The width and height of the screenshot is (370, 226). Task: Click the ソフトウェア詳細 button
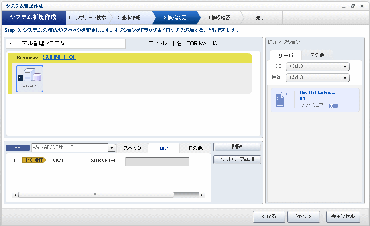(237, 160)
